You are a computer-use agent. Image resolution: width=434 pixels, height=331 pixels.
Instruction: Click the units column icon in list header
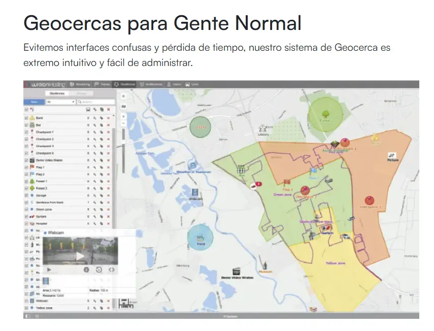[x=88, y=110]
